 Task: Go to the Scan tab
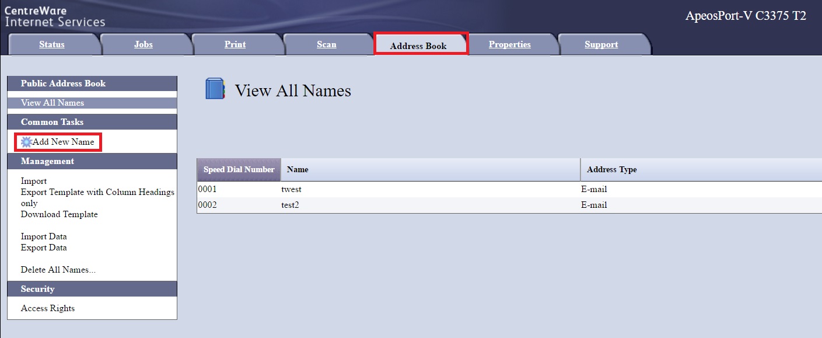point(327,44)
